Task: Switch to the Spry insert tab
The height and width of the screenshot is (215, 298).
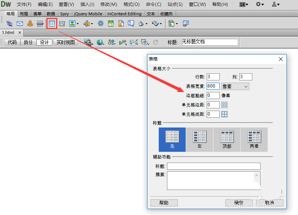Action: point(64,14)
